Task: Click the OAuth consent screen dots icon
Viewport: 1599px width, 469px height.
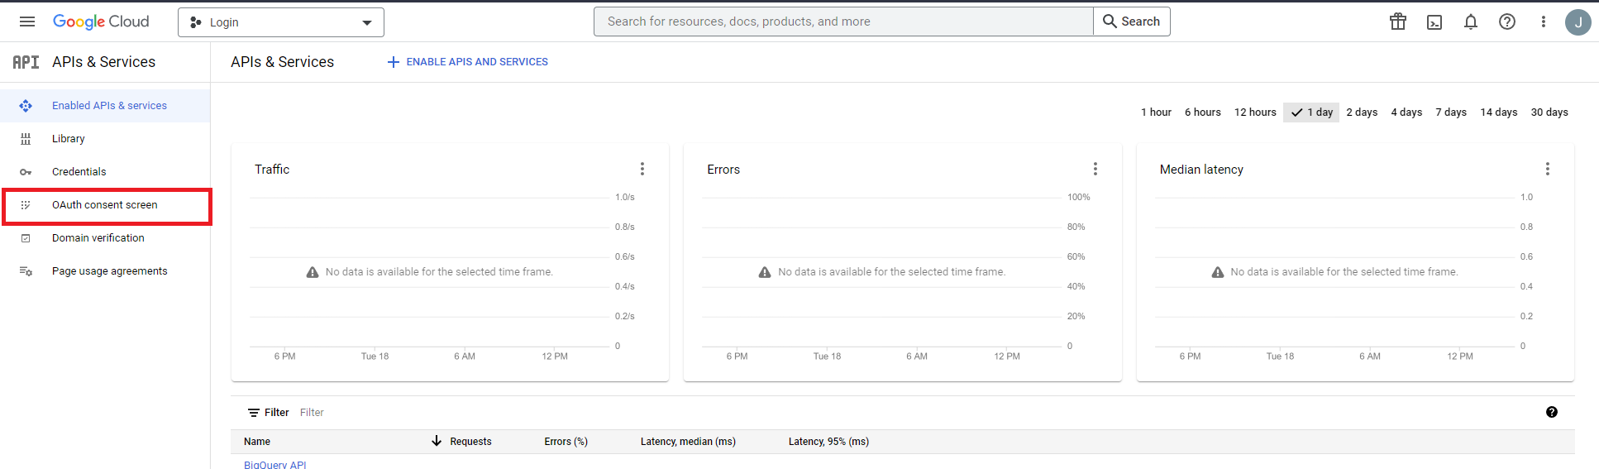Action: click(26, 205)
